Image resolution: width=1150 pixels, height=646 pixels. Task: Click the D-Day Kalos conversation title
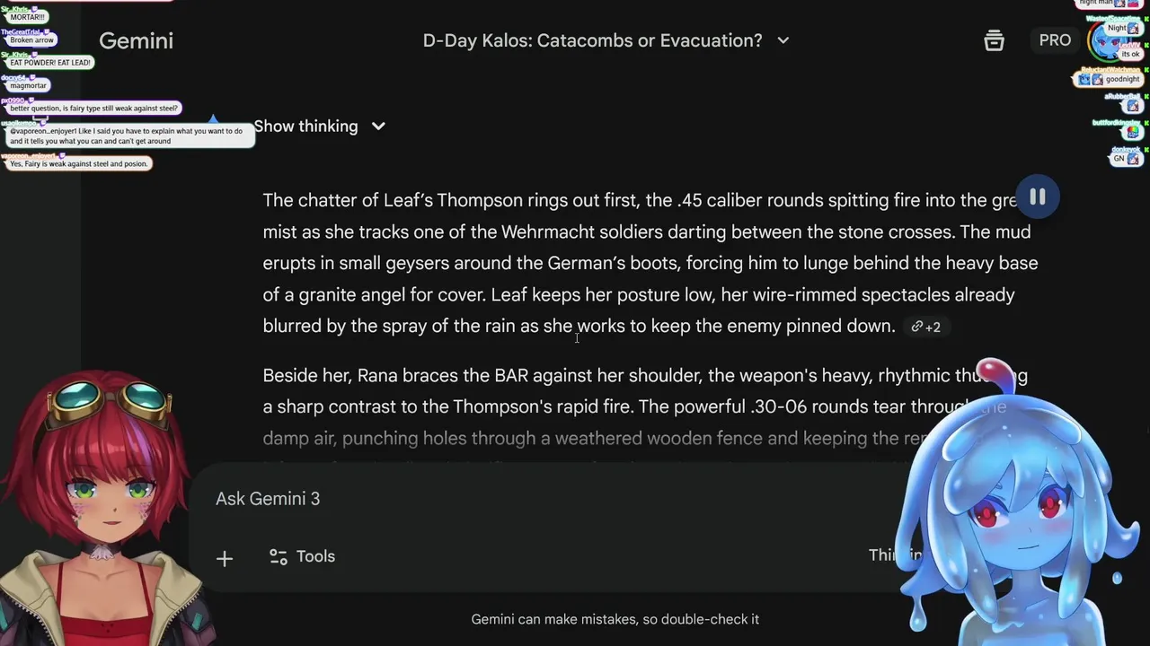(592, 40)
